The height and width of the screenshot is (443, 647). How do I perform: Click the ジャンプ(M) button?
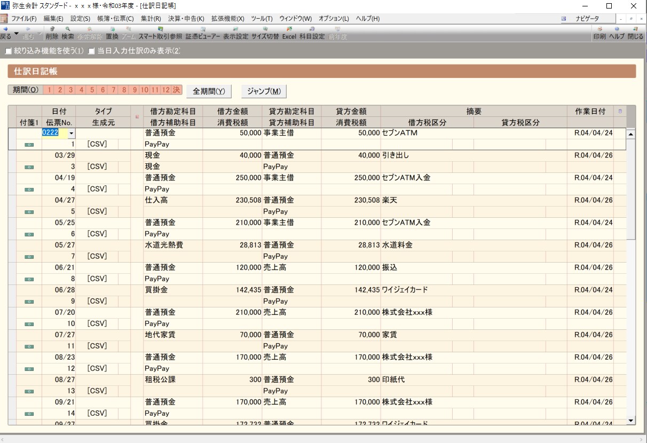click(264, 91)
